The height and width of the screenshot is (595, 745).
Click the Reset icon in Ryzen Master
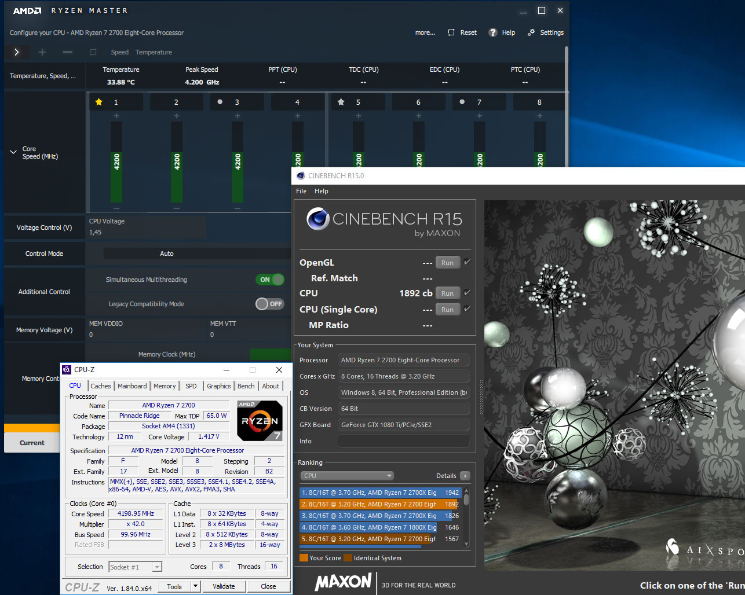pyautogui.click(x=451, y=32)
